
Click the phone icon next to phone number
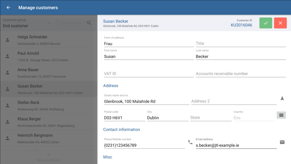click(x=190, y=142)
